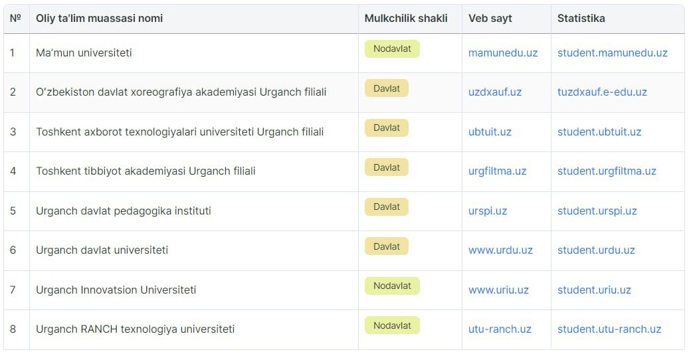Select the Mulkchilik shakli column header

405,19
